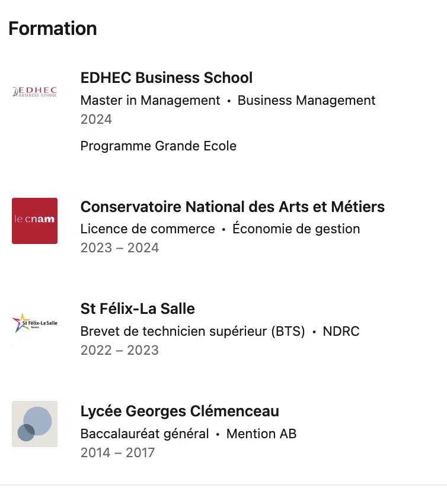This screenshot has height=501, width=447.
Task: Open Conservatoire National des Arts et Métiers
Action: [232, 207]
